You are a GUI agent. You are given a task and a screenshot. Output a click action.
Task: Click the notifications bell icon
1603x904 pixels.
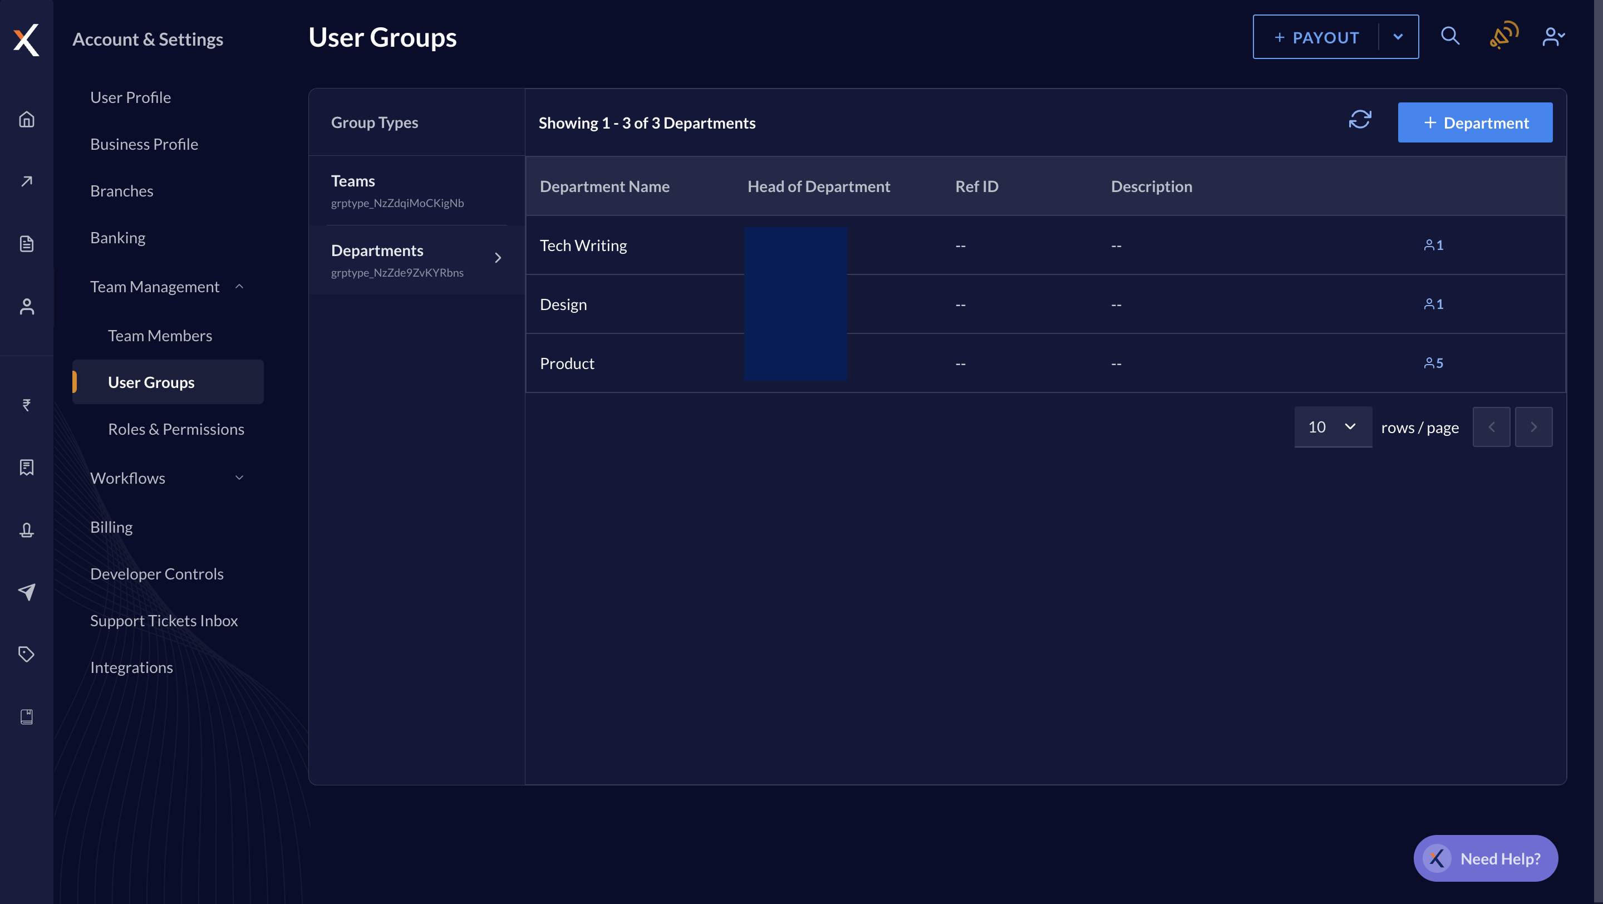coord(1503,36)
